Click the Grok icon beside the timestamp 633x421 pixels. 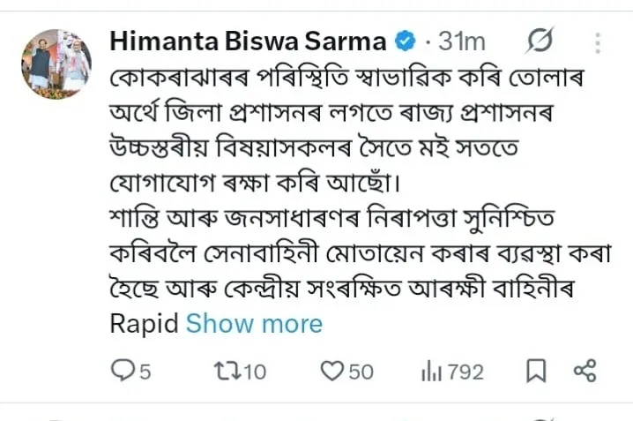tap(539, 41)
